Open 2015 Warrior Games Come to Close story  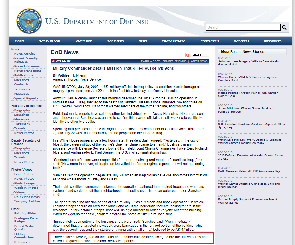252,157
